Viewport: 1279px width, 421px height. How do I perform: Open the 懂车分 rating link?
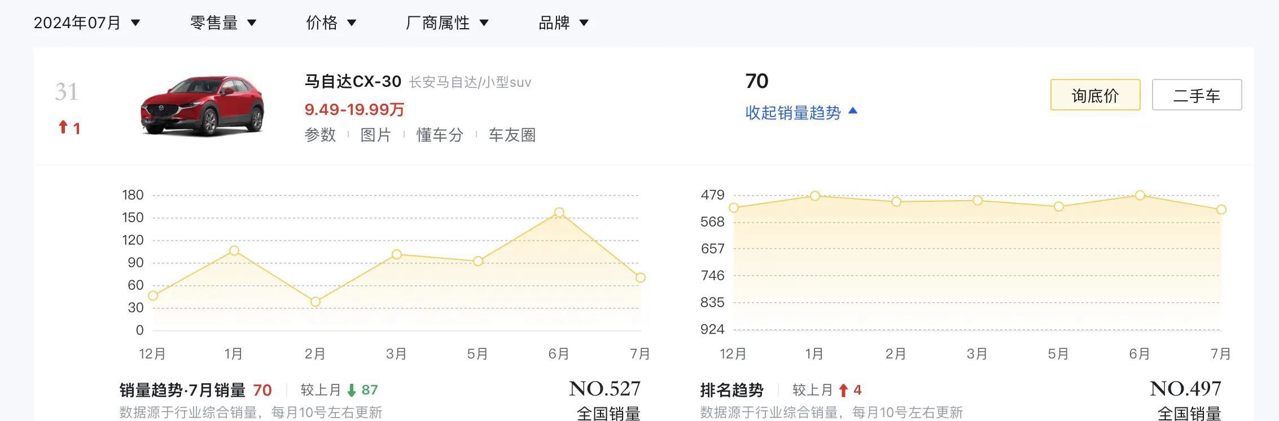click(x=440, y=135)
